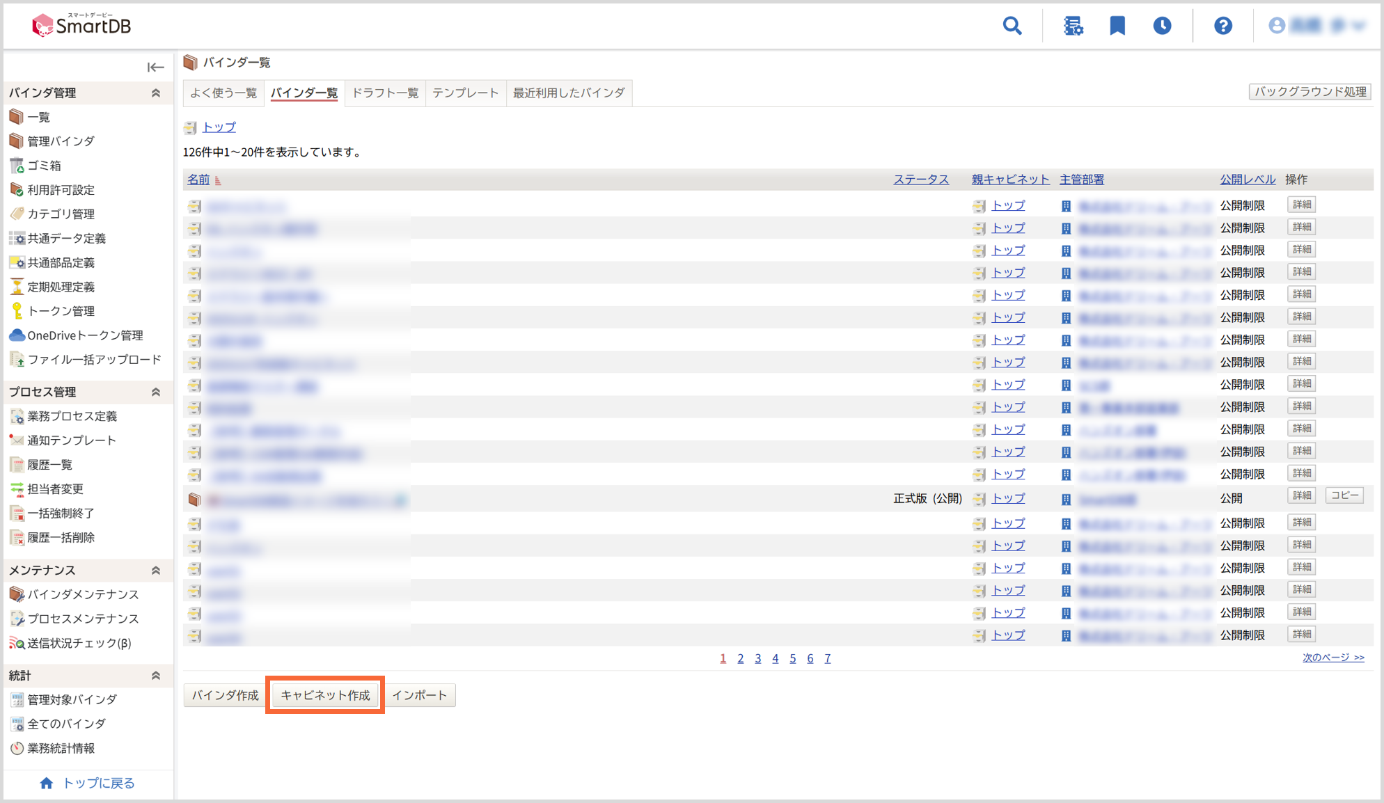The height and width of the screenshot is (803, 1384).
Task: Collapse the メンテナンス section
Action: point(156,570)
